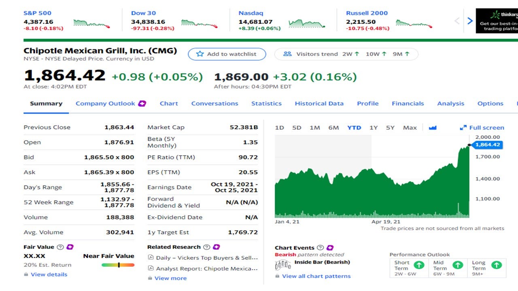Open the Russell 2000 index link
518x291 pixels.
click(x=367, y=13)
